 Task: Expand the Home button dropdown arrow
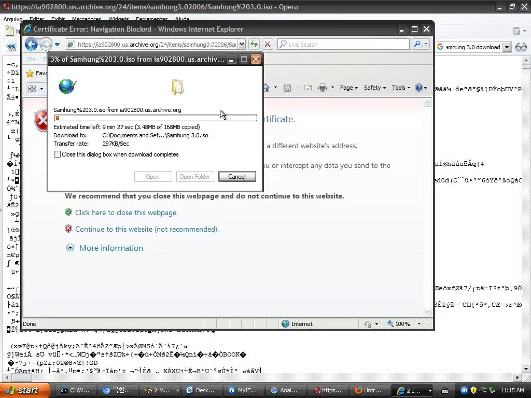pos(275,88)
